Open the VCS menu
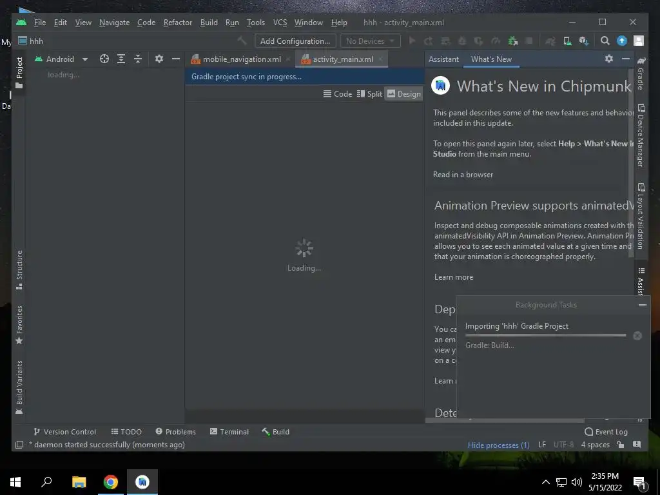This screenshot has width=660, height=495. pos(280,23)
